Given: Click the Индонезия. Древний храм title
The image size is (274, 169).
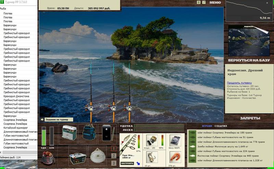Looking at the screenshot, I should click(x=245, y=72).
